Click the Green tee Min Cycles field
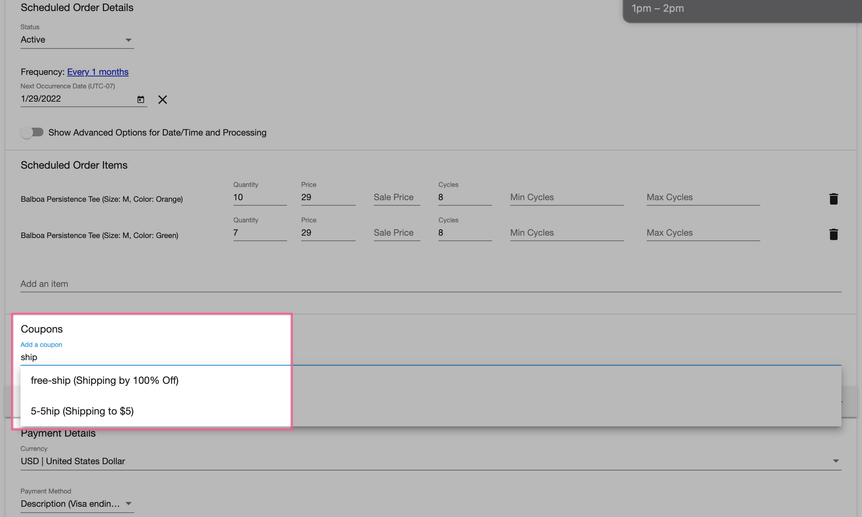This screenshot has width=862, height=517. point(566,232)
